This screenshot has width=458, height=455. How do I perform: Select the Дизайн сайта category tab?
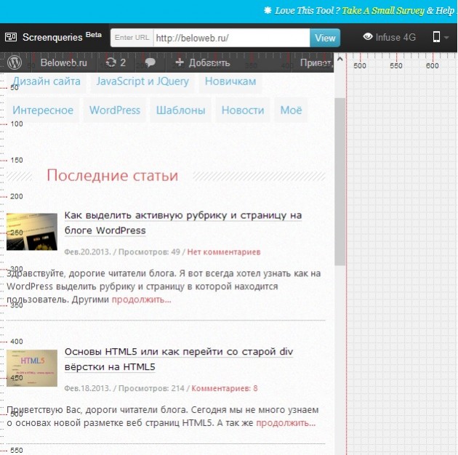click(x=47, y=81)
